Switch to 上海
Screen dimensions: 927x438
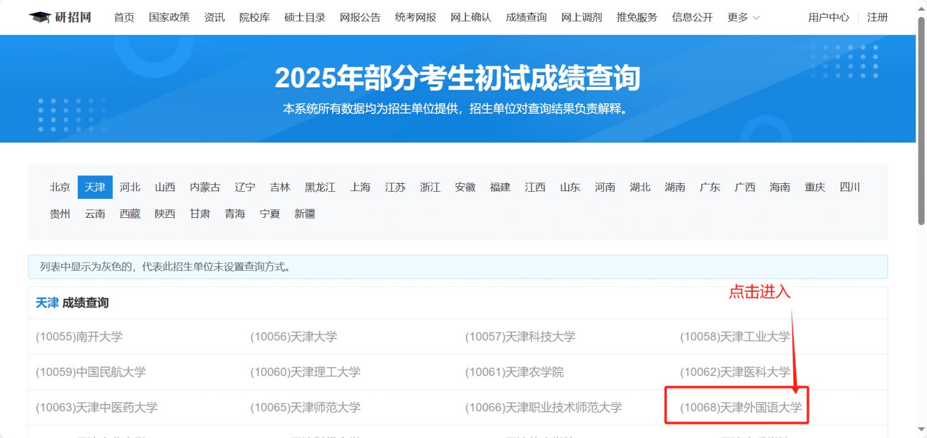(x=360, y=187)
